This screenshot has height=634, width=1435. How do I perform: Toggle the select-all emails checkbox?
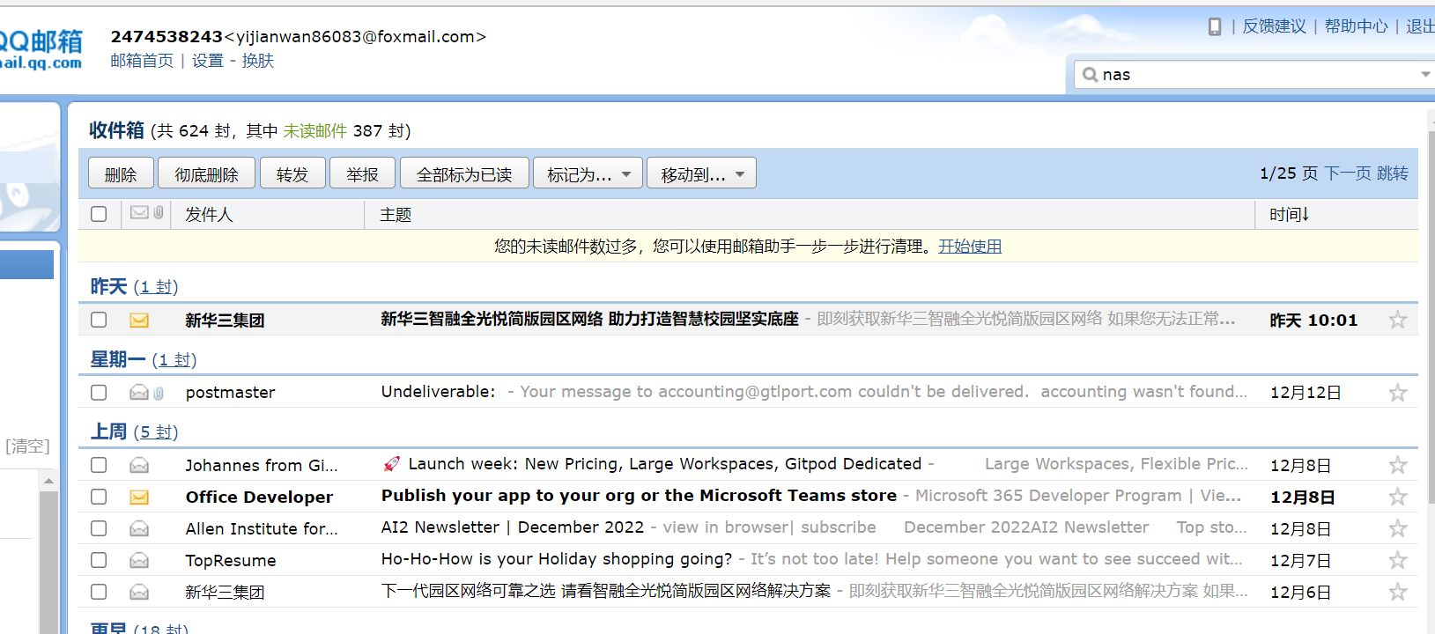pos(99,214)
